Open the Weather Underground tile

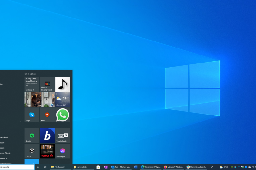[47, 84]
